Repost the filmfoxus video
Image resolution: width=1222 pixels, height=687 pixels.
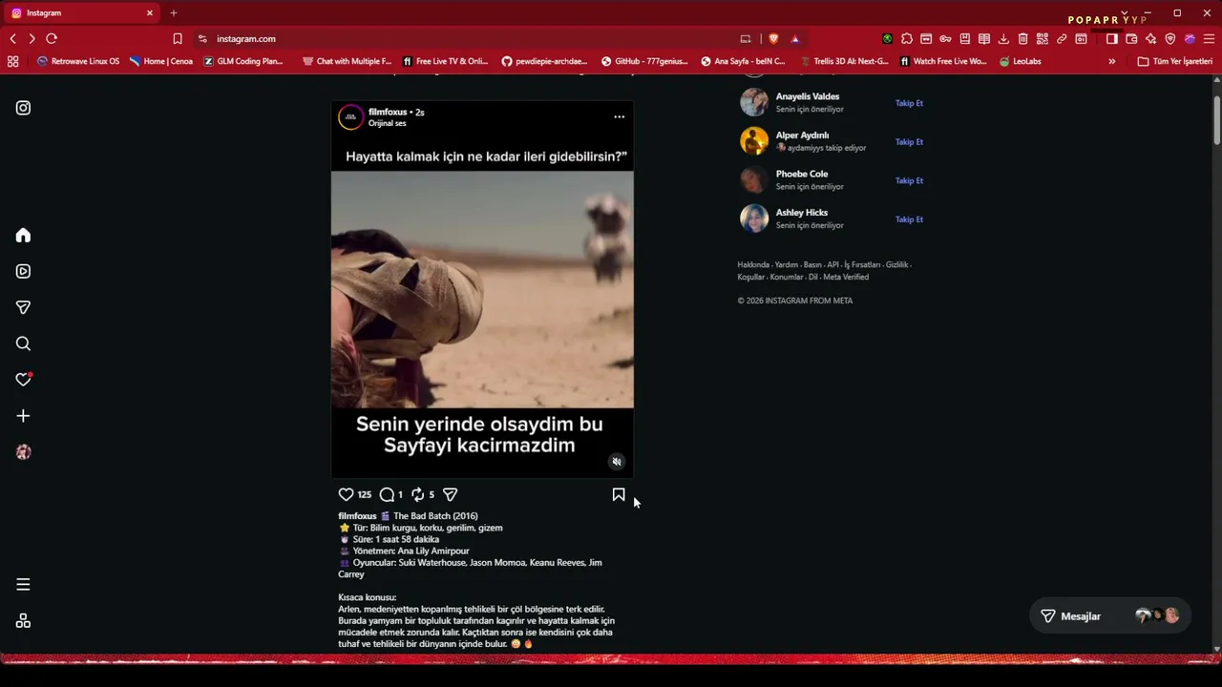pyautogui.click(x=417, y=494)
